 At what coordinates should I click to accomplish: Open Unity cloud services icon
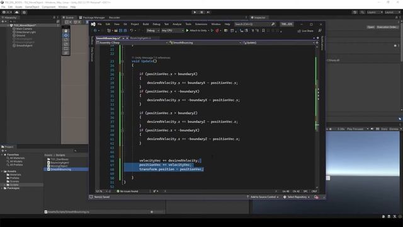[x=17, y=13]
